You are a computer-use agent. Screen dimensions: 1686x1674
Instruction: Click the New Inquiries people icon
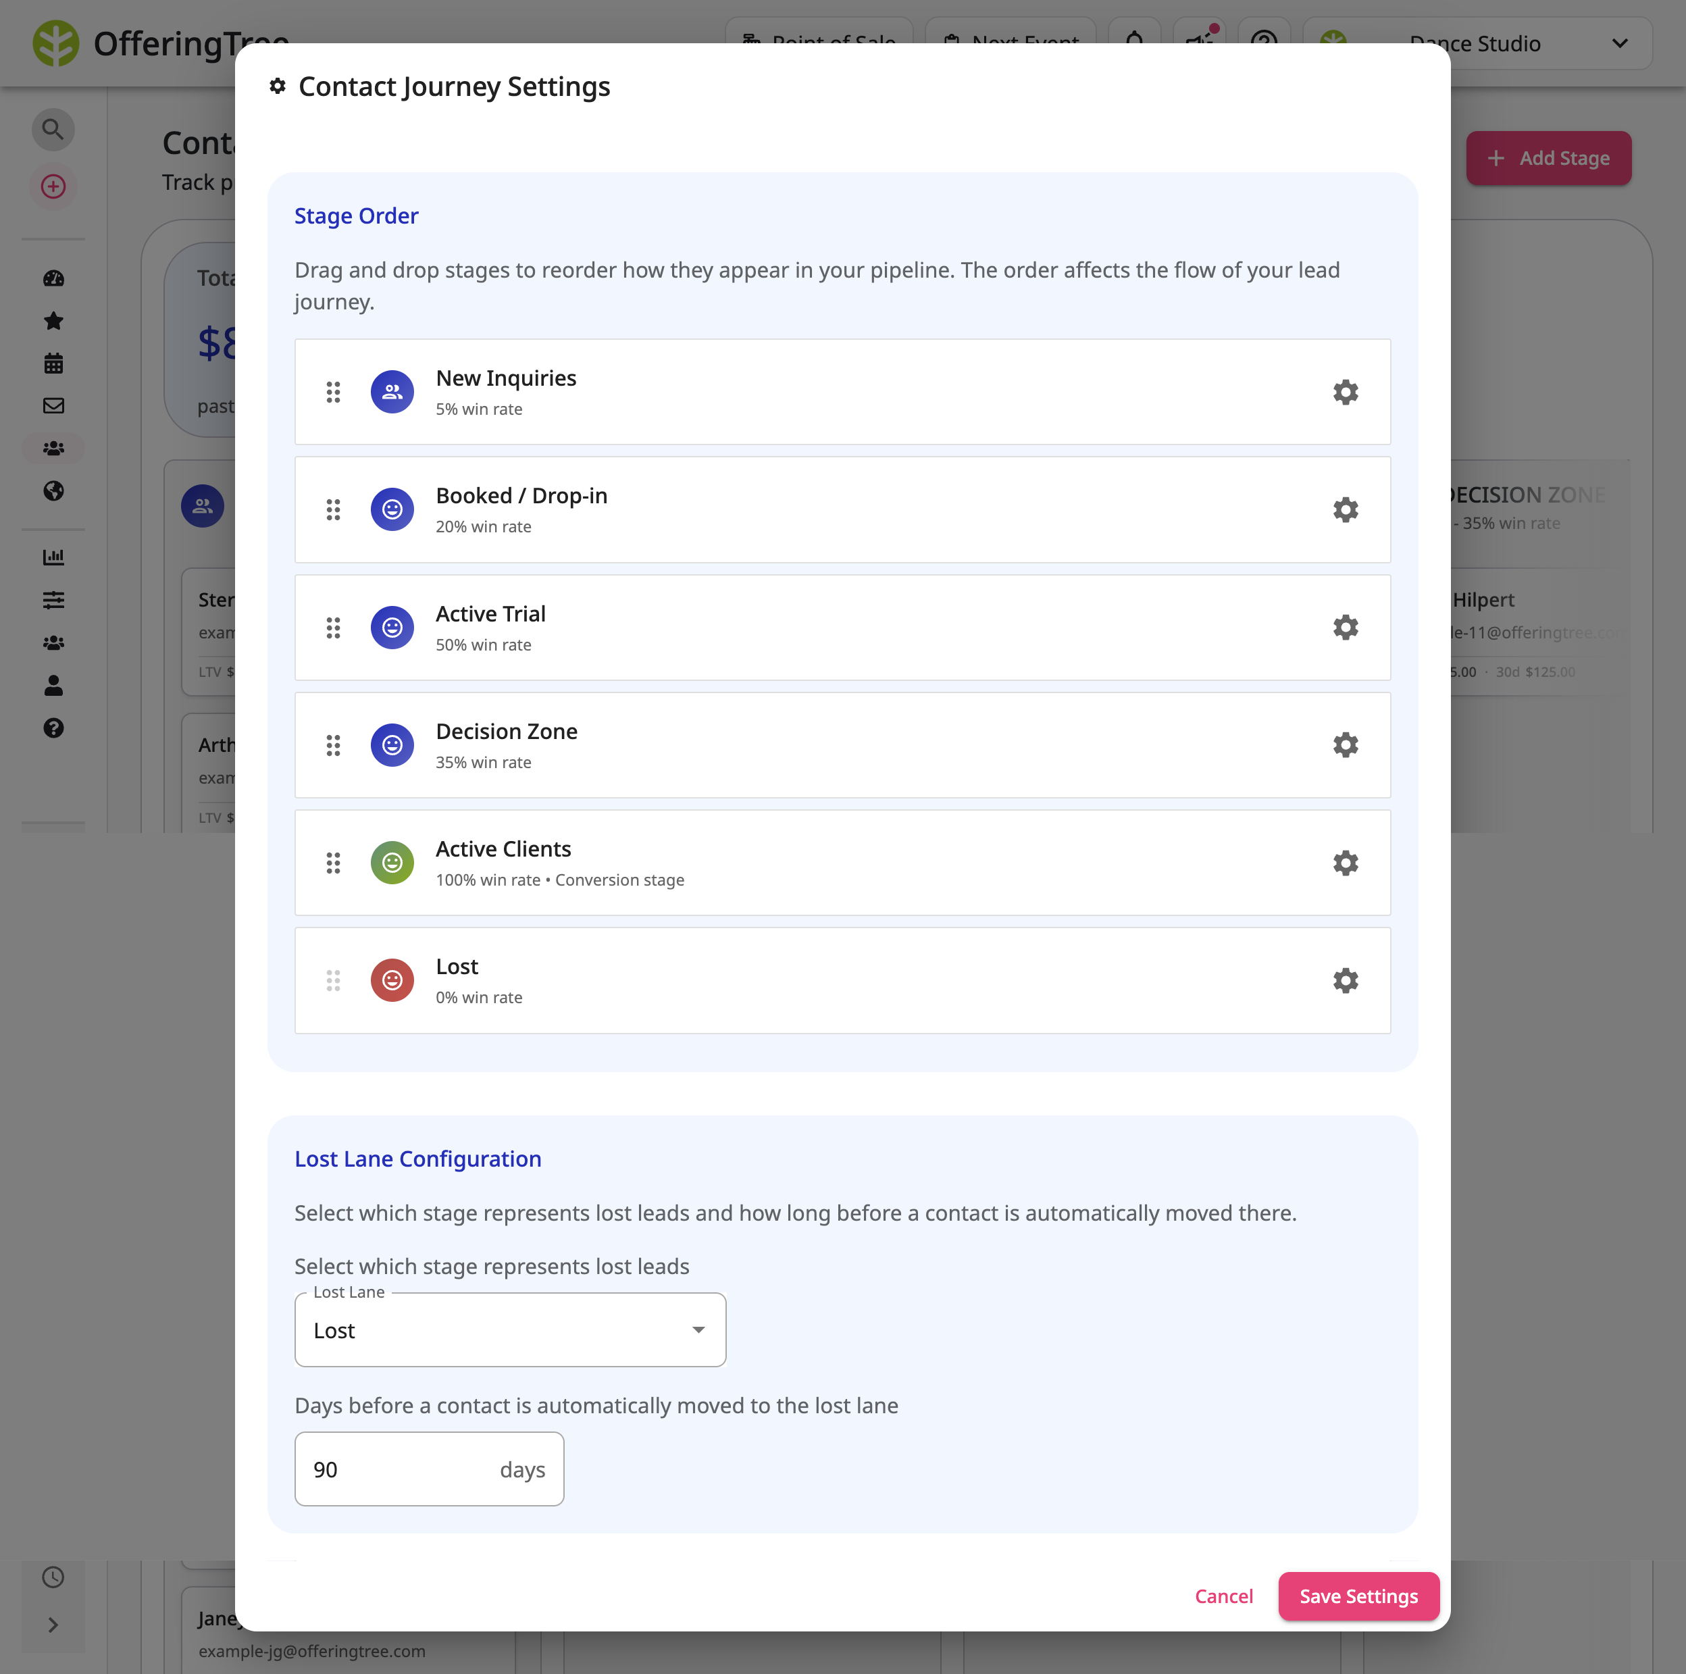click(x=392, y=392)
